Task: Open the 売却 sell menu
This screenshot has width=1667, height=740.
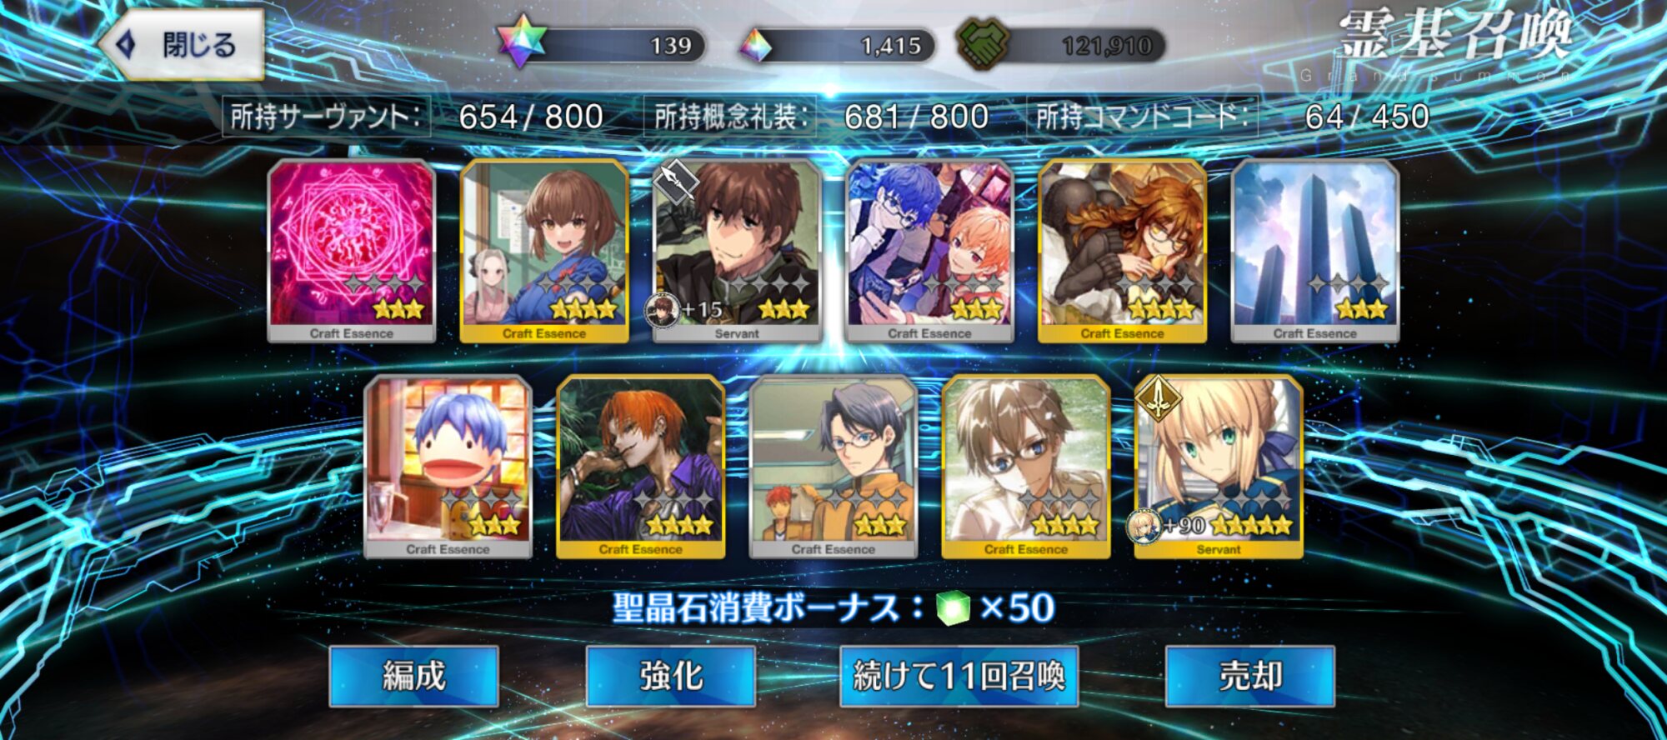Action: (1249, 676)
